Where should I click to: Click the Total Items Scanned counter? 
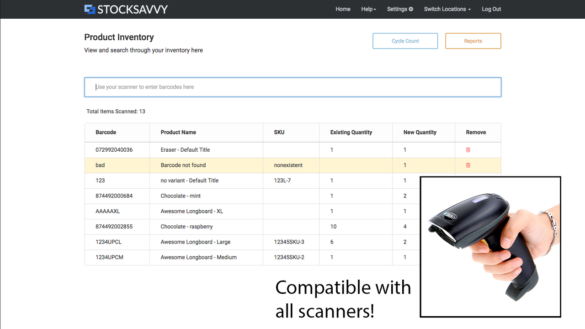pyautogui.click(x=116, y=111)
